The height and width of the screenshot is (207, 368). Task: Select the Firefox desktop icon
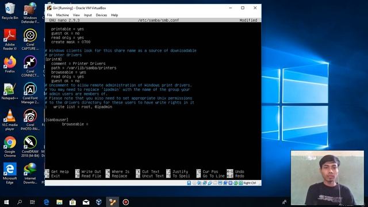pos(10,64)
